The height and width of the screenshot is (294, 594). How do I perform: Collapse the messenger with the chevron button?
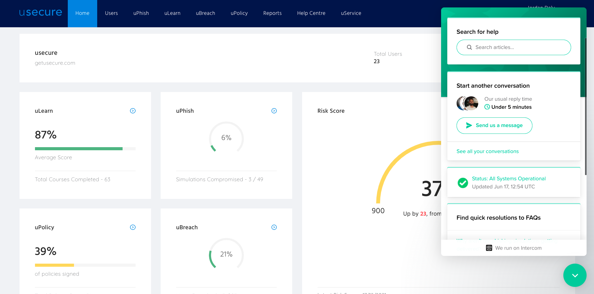(x=575, y=275)
